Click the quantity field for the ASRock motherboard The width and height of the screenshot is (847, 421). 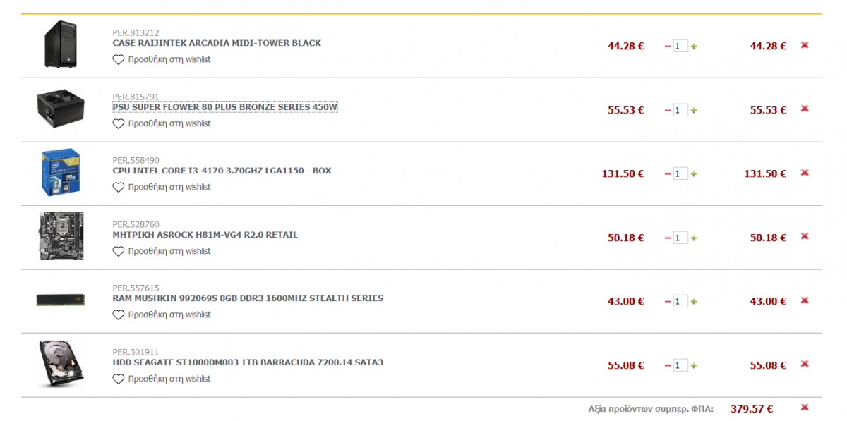(x=680, y=238)
